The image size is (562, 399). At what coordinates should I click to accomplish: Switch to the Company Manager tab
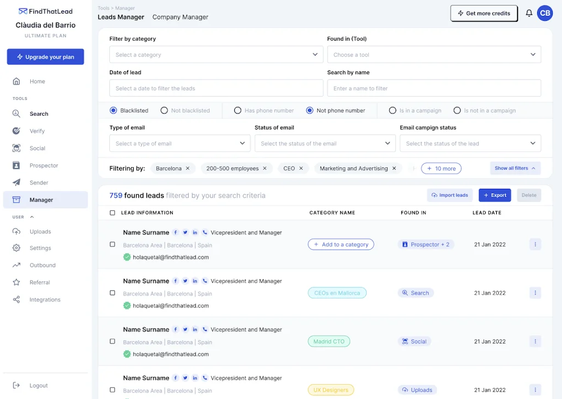[180, 17]
